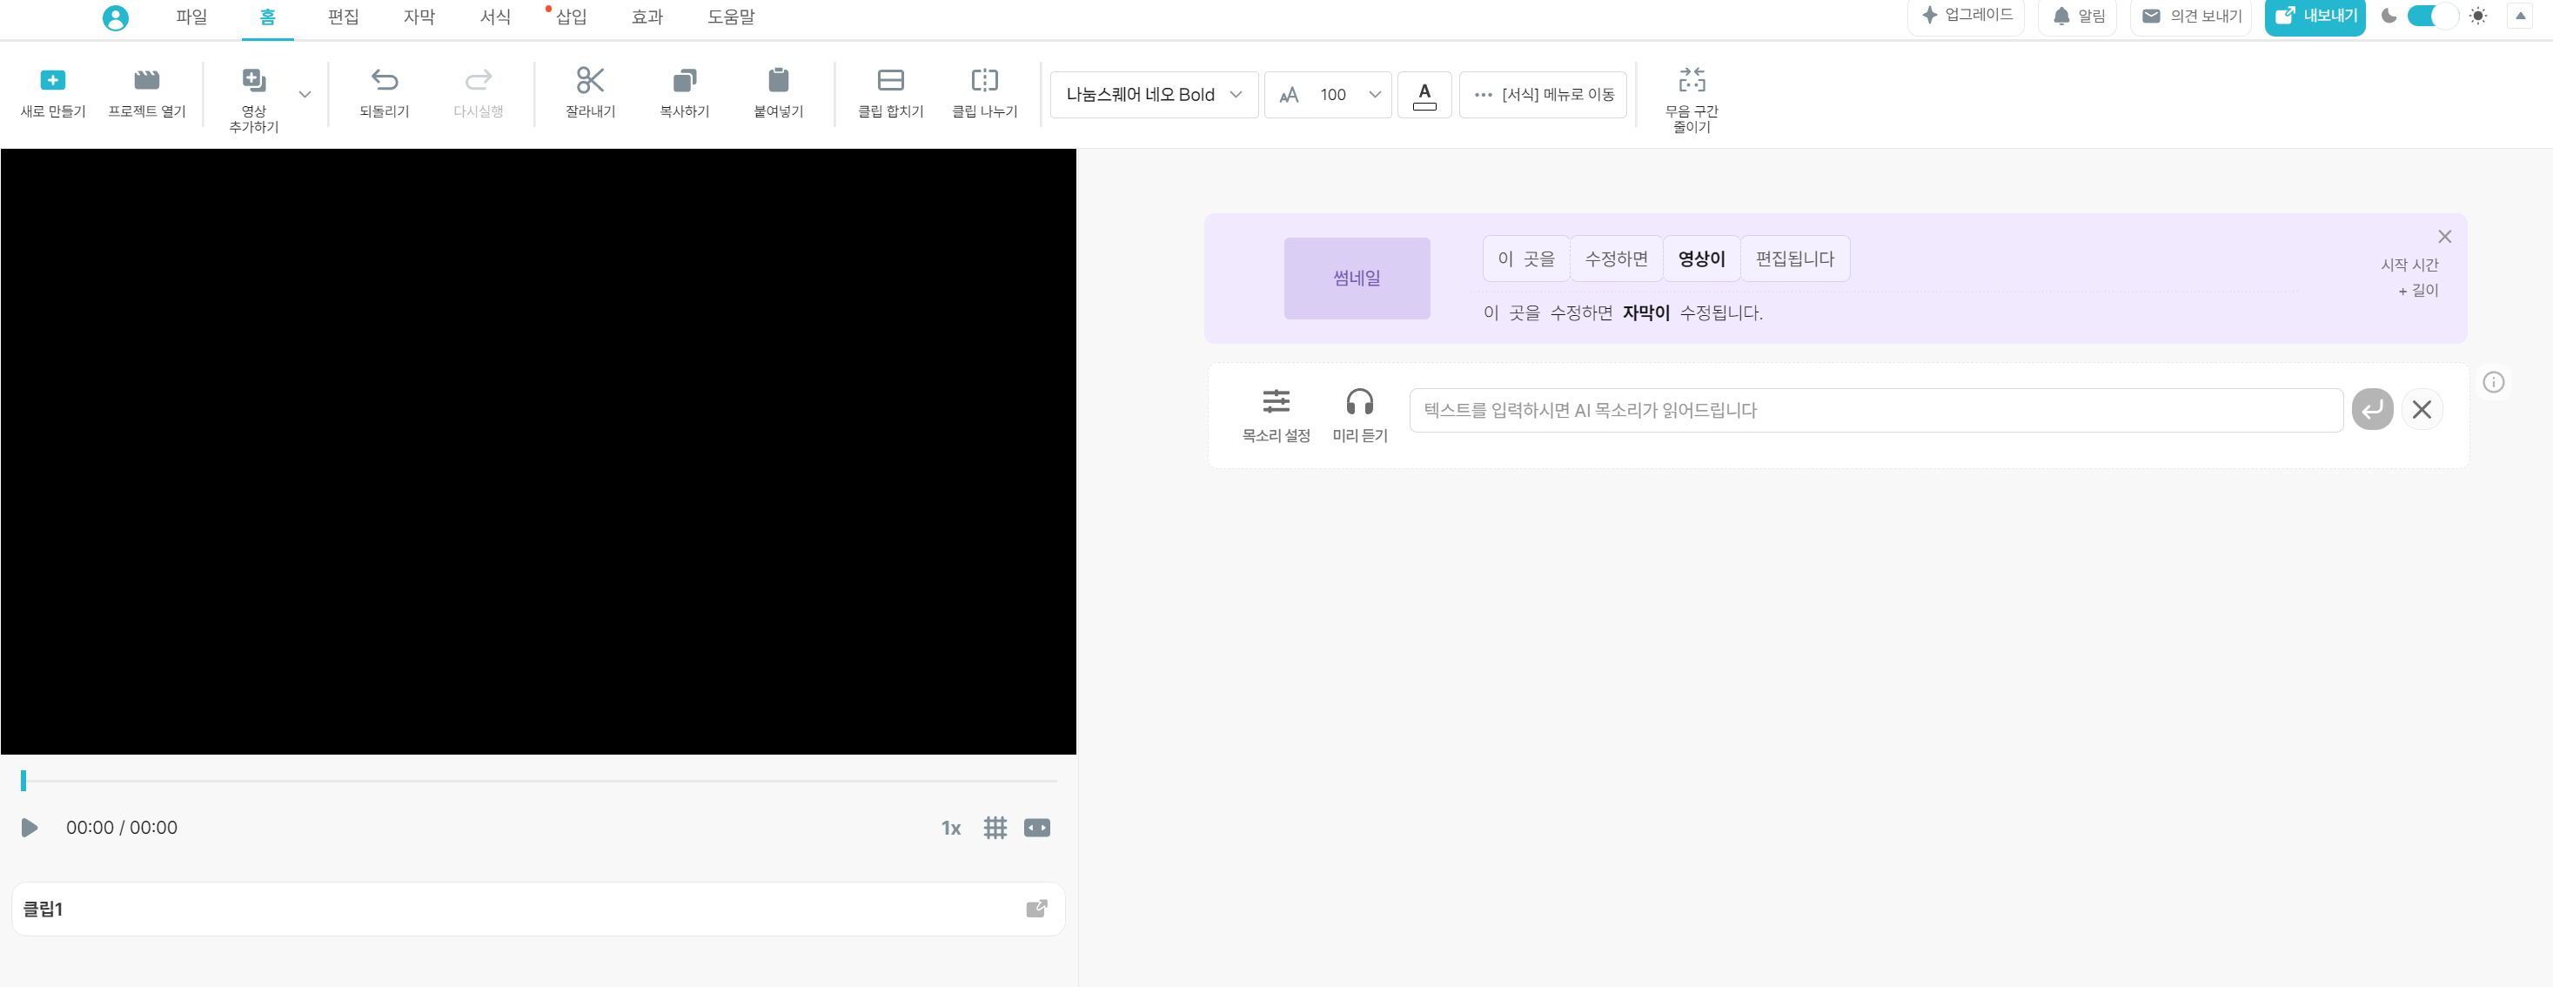Open the 삽입 tab

click(x=571, y=17)
